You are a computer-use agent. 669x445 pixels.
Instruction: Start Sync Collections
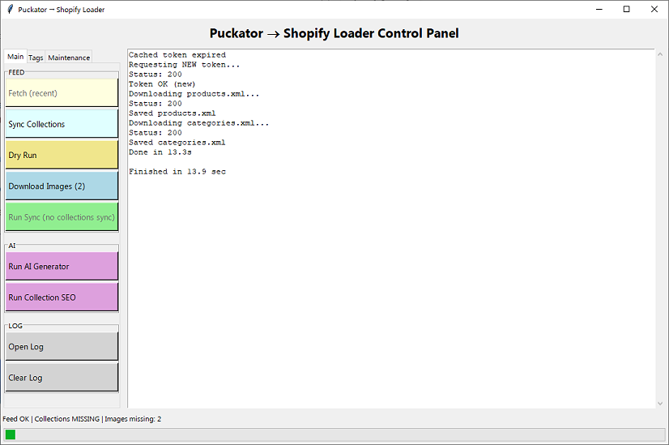(x=62, y=124)
